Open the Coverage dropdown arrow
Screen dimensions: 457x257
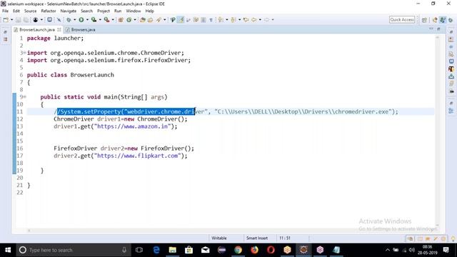[100, 20]
